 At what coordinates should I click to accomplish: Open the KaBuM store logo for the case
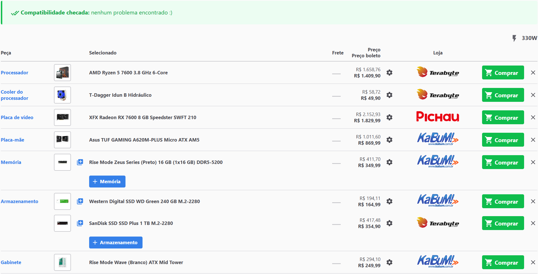[x=437, y=262]
